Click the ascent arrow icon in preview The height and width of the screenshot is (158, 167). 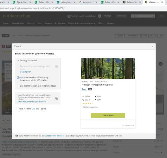[x=95, y=96]
